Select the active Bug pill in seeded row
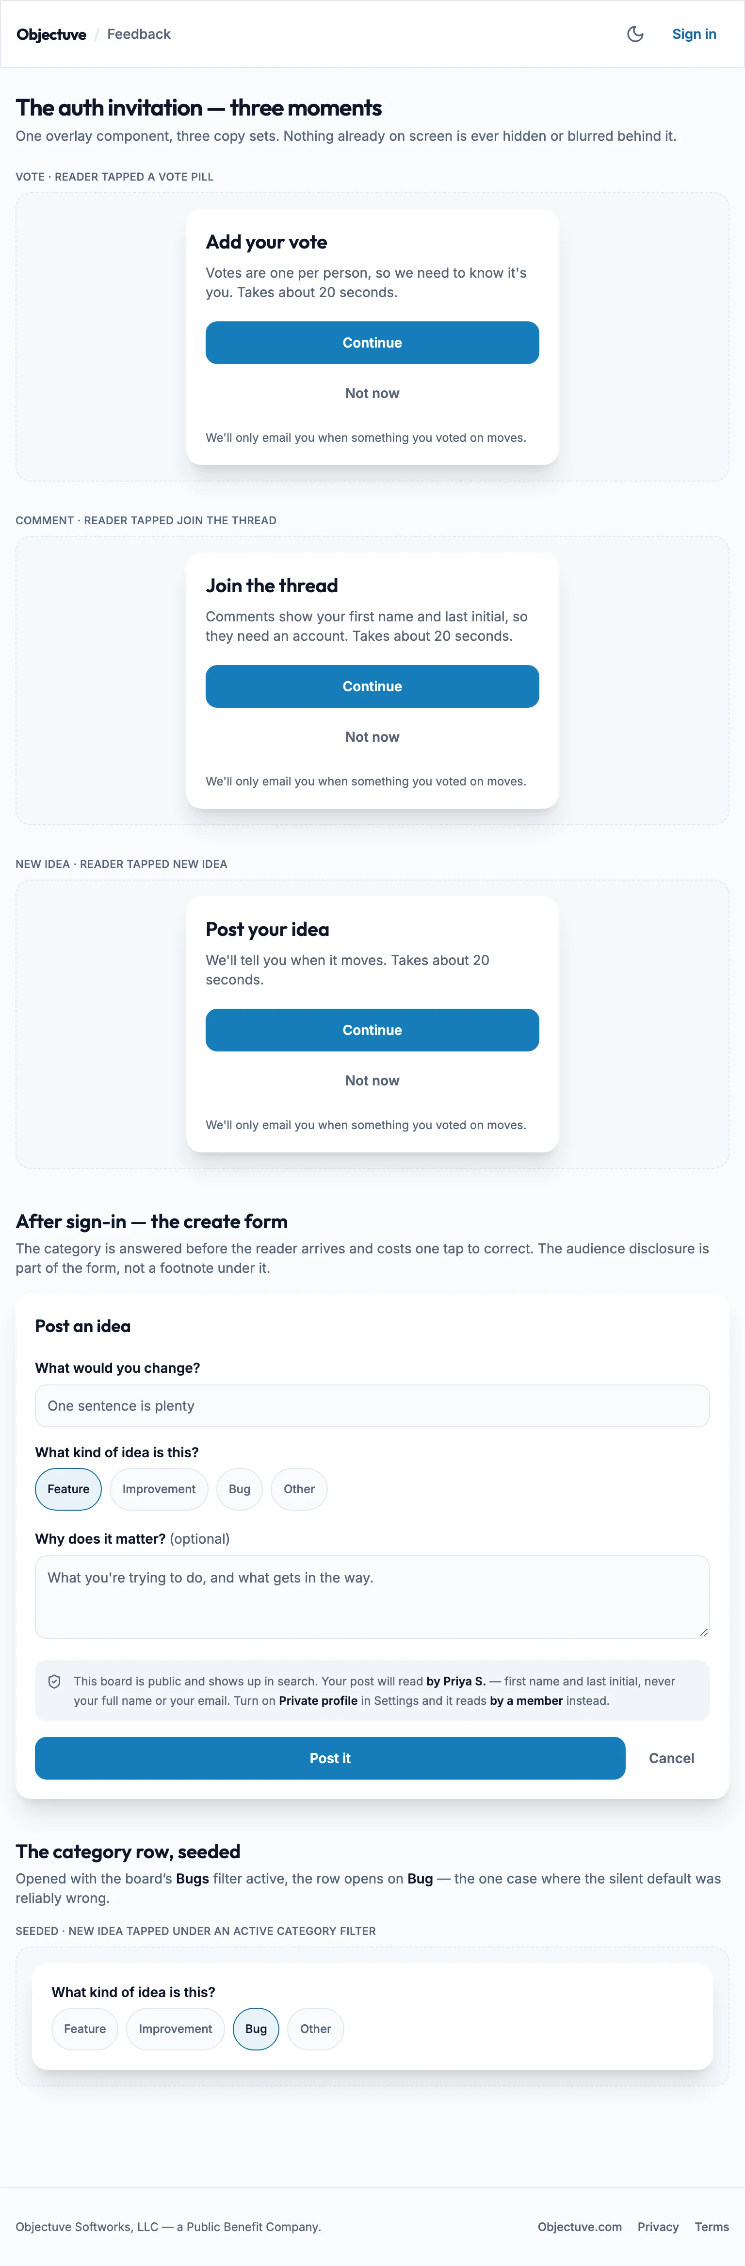This screenshot has height=2266, width=745. click(x=256, y=2029)
